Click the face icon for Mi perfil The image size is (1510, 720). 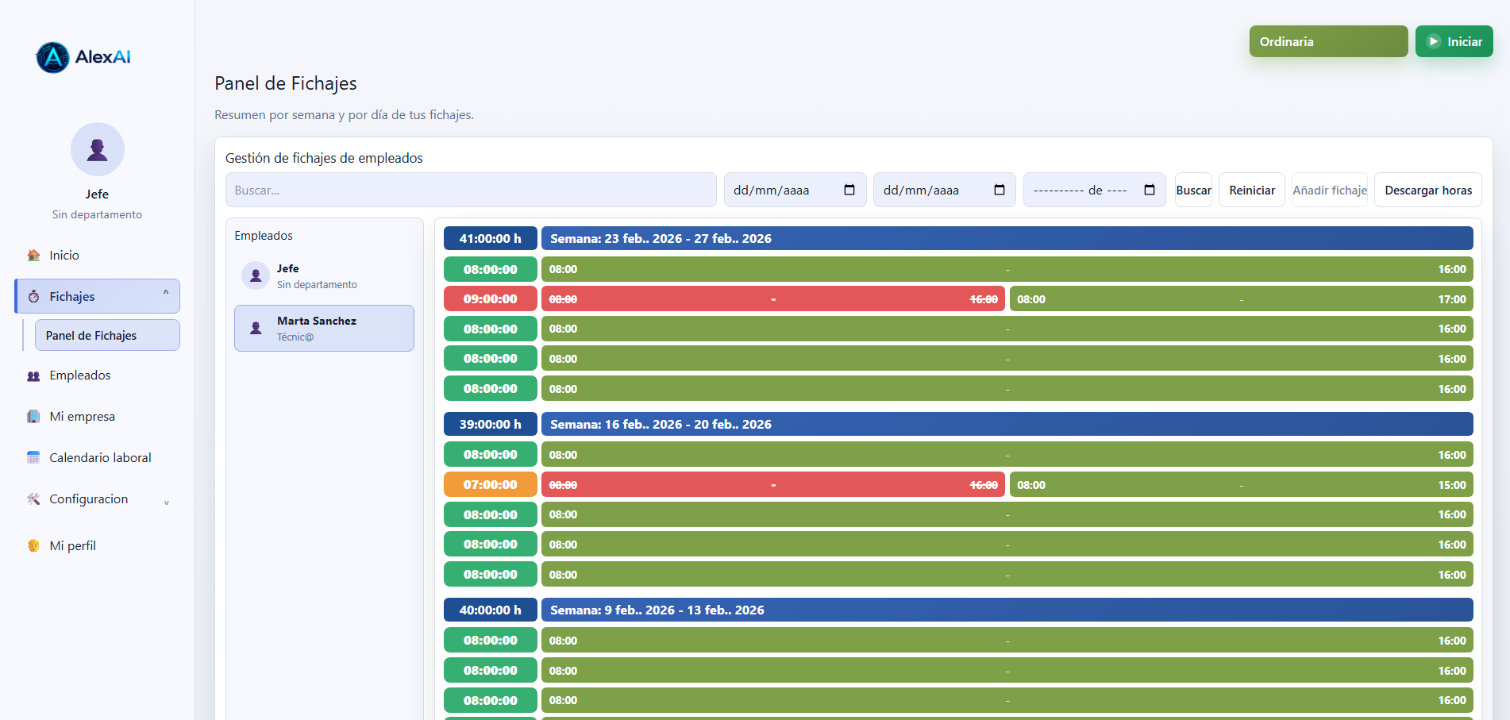click(x=33, y=546)
